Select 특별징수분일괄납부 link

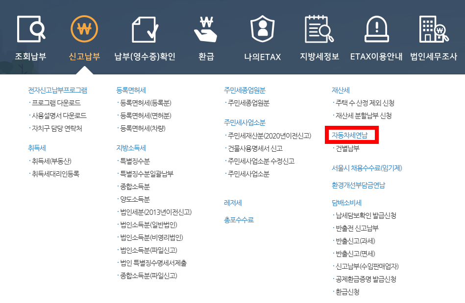click(x=147, y=174)
